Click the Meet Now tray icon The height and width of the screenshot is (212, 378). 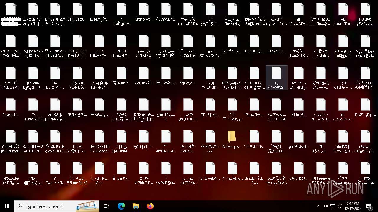[x=326, y=206]
